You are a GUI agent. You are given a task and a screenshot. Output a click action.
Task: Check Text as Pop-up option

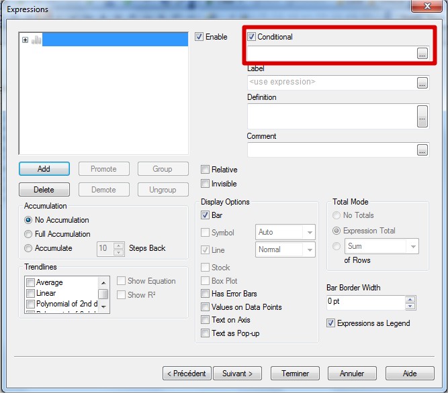[205, 333]
